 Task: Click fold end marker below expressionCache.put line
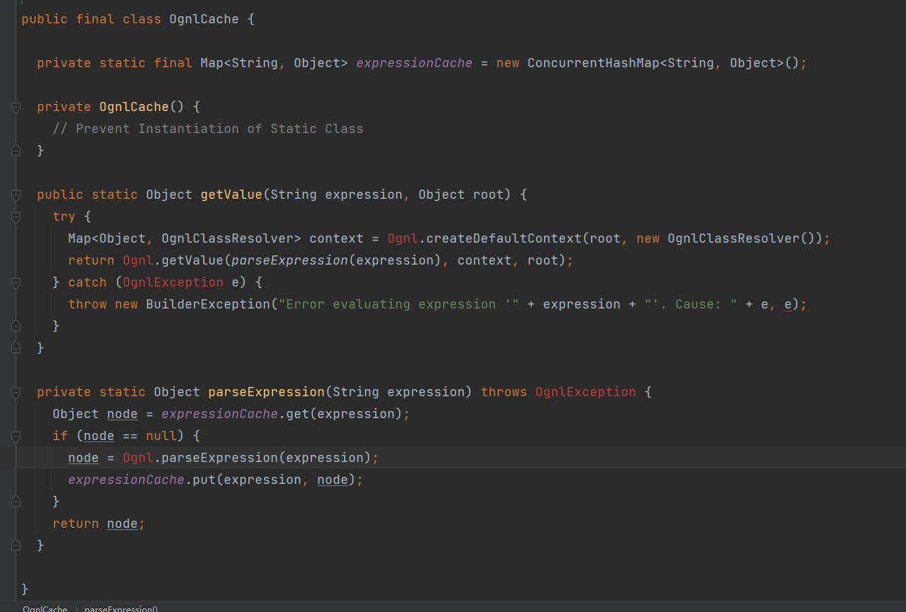coord(16,502)
